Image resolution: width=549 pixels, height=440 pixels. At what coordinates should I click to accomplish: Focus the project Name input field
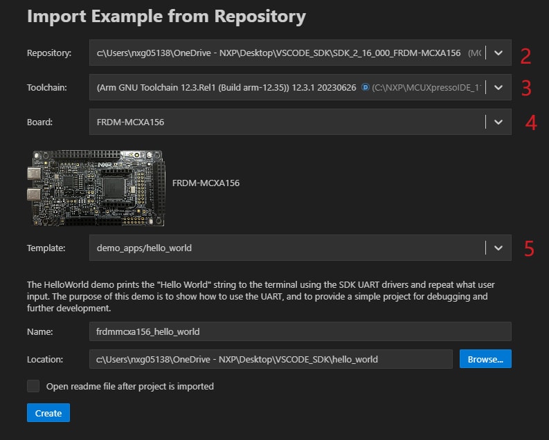click(300, 331)
